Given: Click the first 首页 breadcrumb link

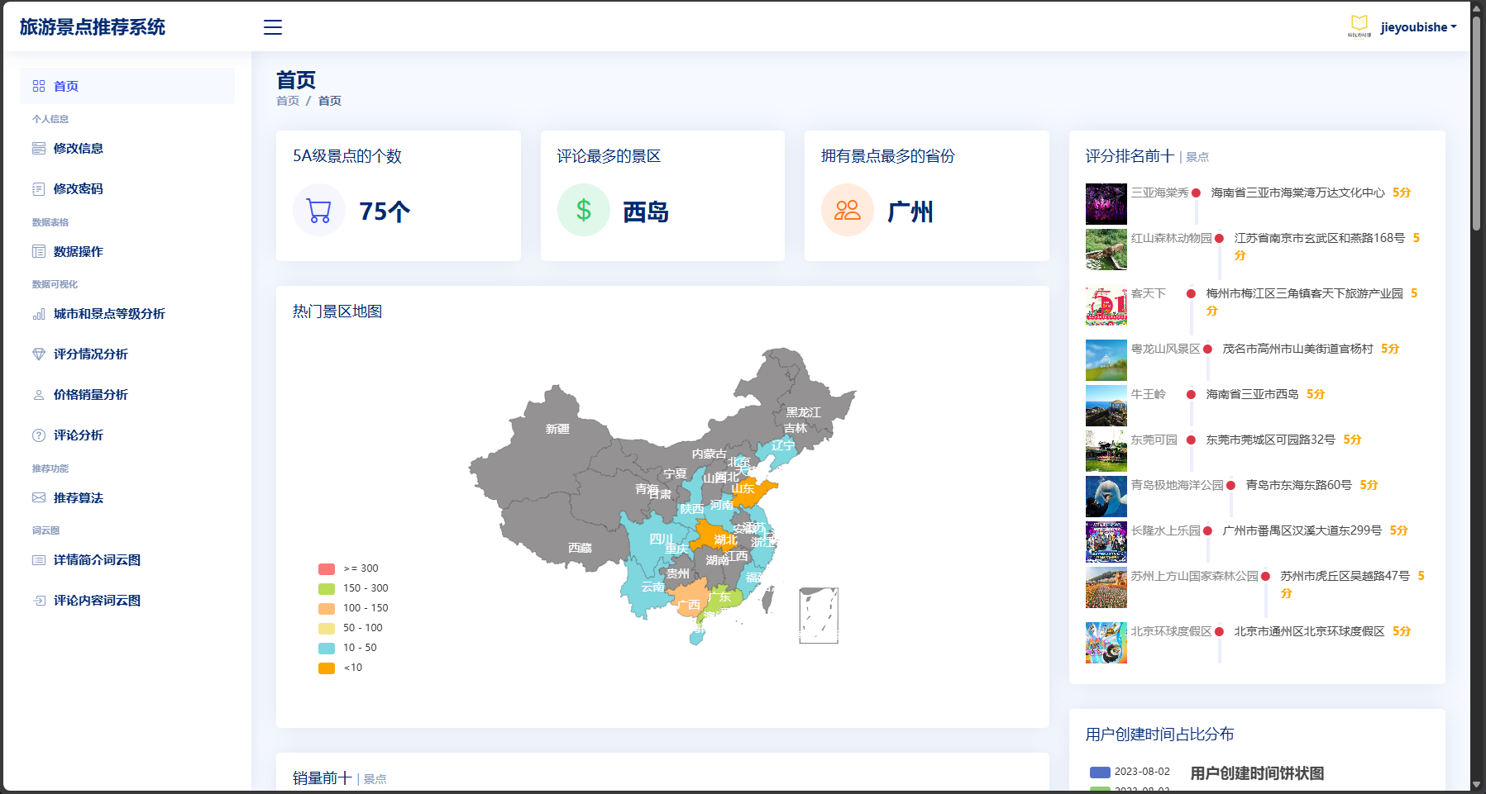Looking at the screenshot, I should 288,101.
